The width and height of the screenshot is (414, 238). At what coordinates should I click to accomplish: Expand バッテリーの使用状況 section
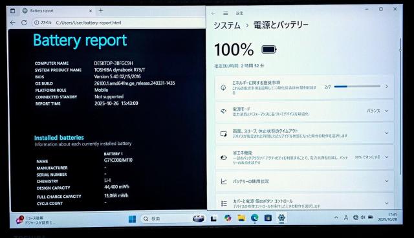point(305,181)
